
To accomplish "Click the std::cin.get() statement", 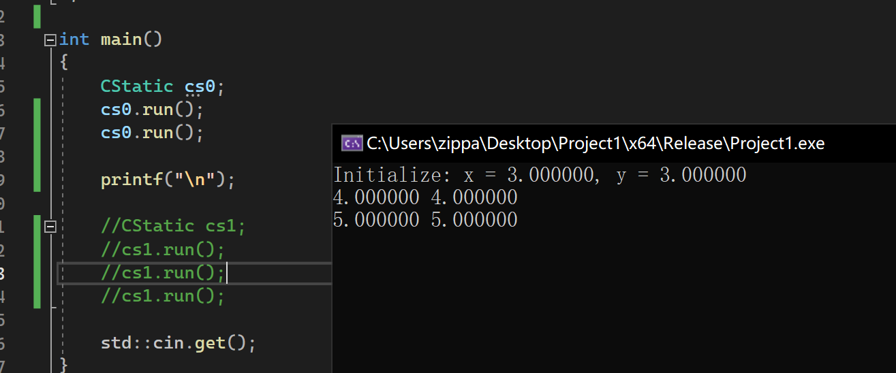I will point(179,343).
